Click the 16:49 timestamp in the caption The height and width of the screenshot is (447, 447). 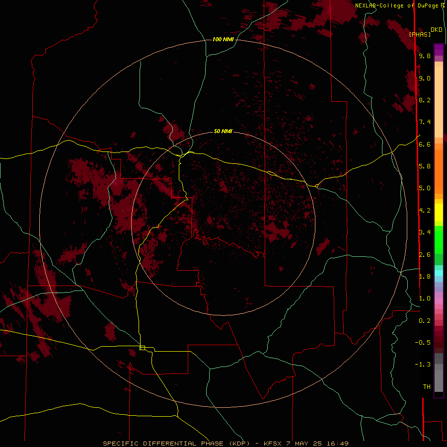pos(338,444)
